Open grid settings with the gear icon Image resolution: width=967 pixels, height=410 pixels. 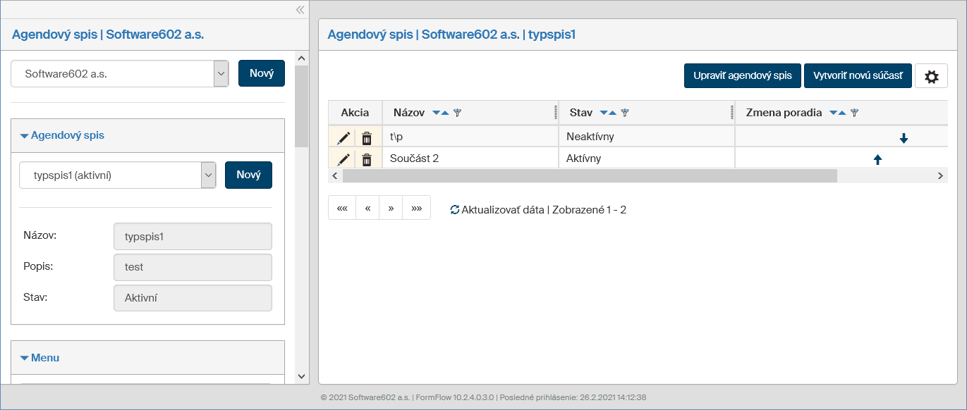(x=931, y=76)
